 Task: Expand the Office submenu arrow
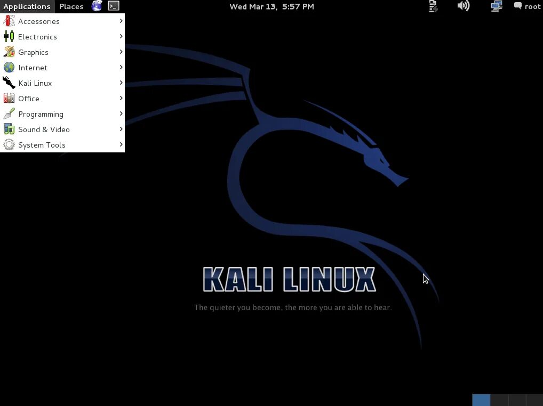tap(121, 98)
